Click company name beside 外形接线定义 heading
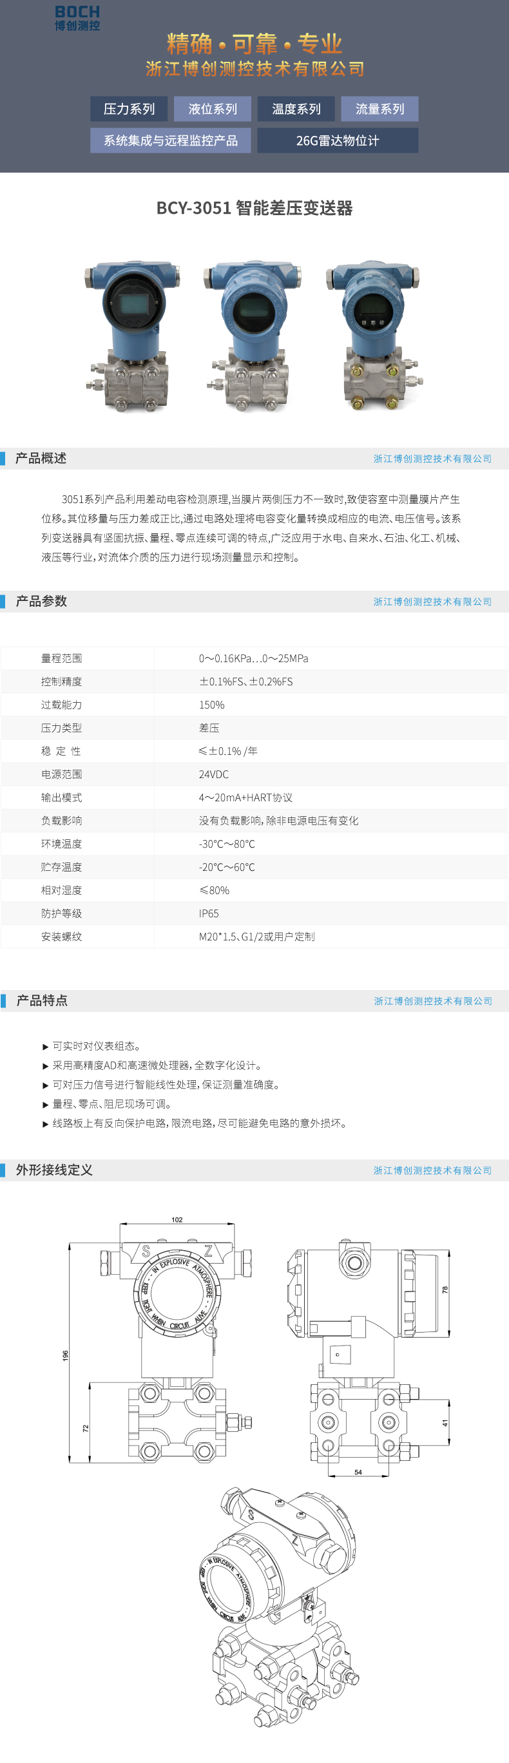This screenshot has height=1763, width=509. coord(432,1170)
